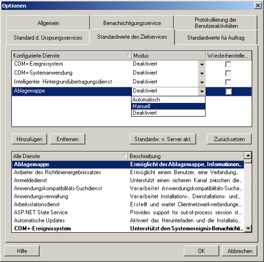Click the Hinzufügen button
Image resolution: width=264 pixels, height=262 pixels.
point(29,139)
